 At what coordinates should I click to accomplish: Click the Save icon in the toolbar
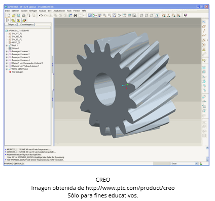pyautogui.click(x=19, y=15)
